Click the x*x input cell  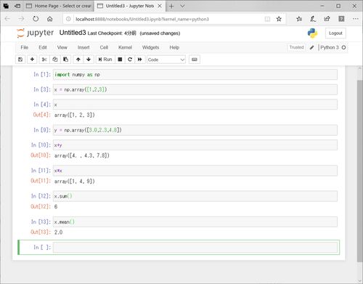pyautogui.click(x=195, y=171)
